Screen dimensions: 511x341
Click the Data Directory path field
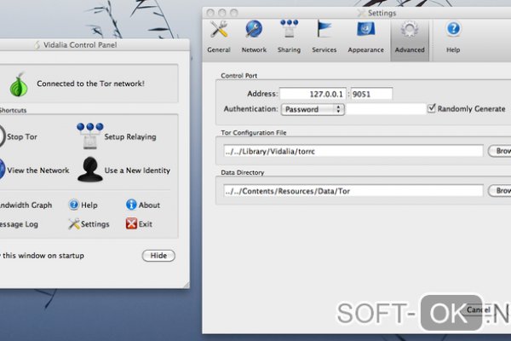pyautogui.click(x=352, y=191)
